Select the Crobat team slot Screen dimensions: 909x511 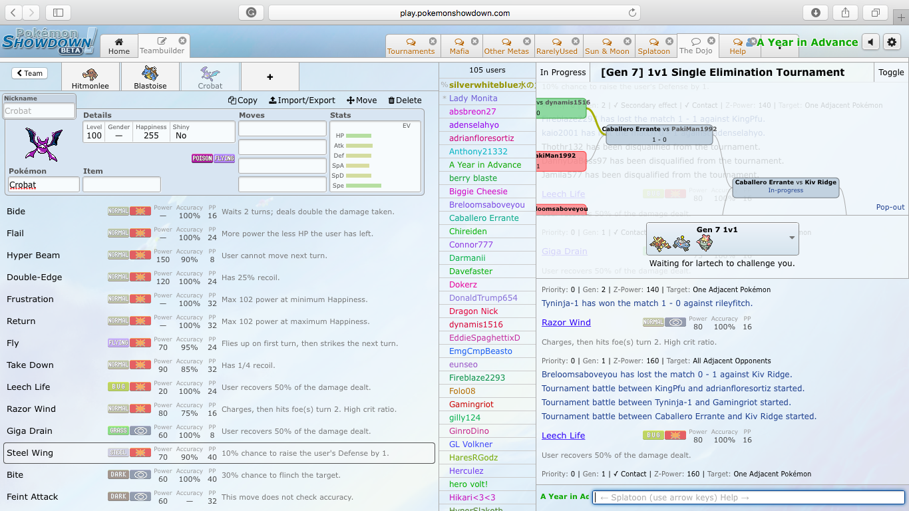[x=210, y=76]
